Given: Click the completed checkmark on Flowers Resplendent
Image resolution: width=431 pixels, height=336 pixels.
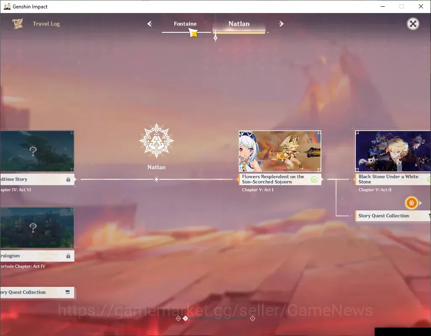Looking at the screenshot, I should [314, 179].
